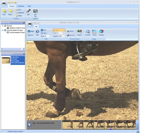Click Device List scrollbar right arrow
Image resolution: width=143 pixels, height=133 pixels.
click(x=24, y=49)
